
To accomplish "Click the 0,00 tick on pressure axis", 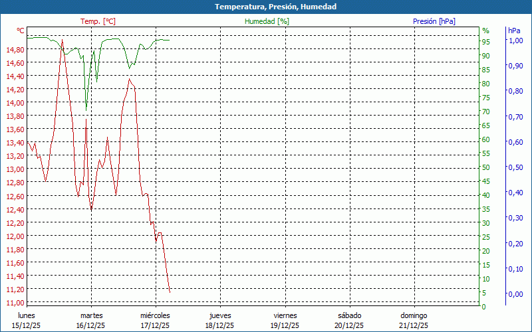I will tap(515, 294).
